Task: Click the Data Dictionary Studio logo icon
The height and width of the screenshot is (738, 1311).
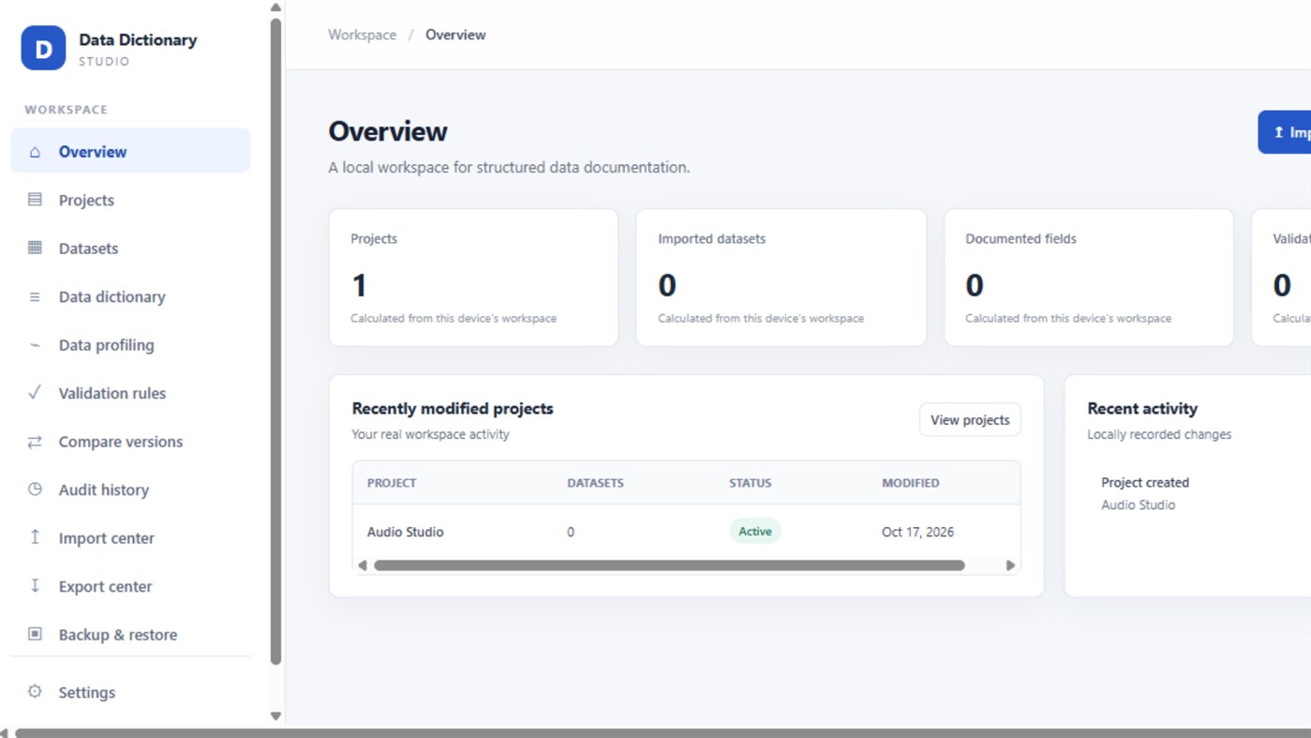Action: tap(43, 49)
